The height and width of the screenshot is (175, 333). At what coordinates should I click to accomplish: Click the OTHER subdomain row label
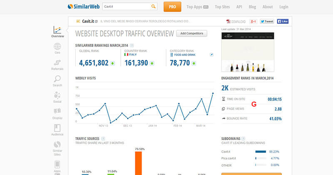(226, 165)
